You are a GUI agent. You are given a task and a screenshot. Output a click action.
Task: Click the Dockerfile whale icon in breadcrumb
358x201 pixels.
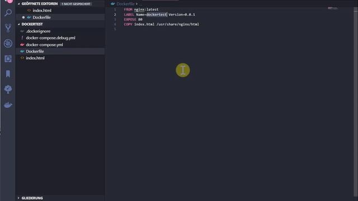(112, 4)
